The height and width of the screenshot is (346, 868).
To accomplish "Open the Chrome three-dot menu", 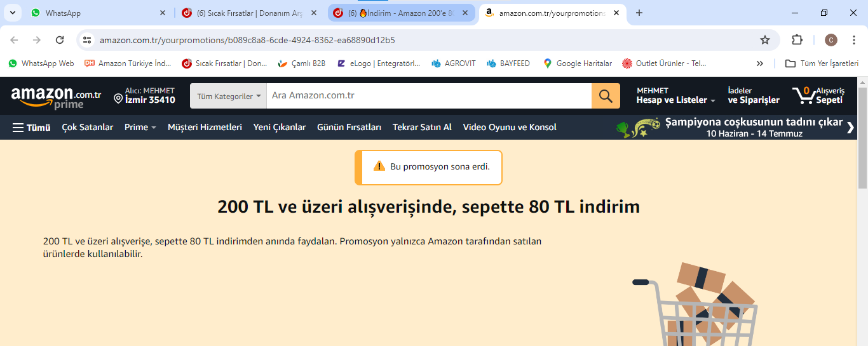I will (x=855, y=40).
